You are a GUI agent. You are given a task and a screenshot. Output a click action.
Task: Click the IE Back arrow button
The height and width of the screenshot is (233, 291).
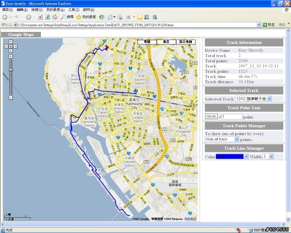pyautogui.click(x=5, y=17)
